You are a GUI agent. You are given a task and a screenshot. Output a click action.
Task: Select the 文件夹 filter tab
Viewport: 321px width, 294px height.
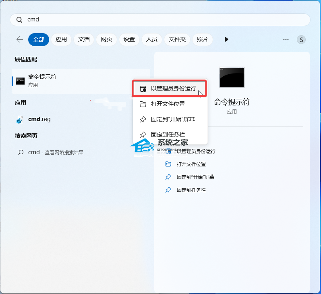pyautogui.click(x=177, y=39)
